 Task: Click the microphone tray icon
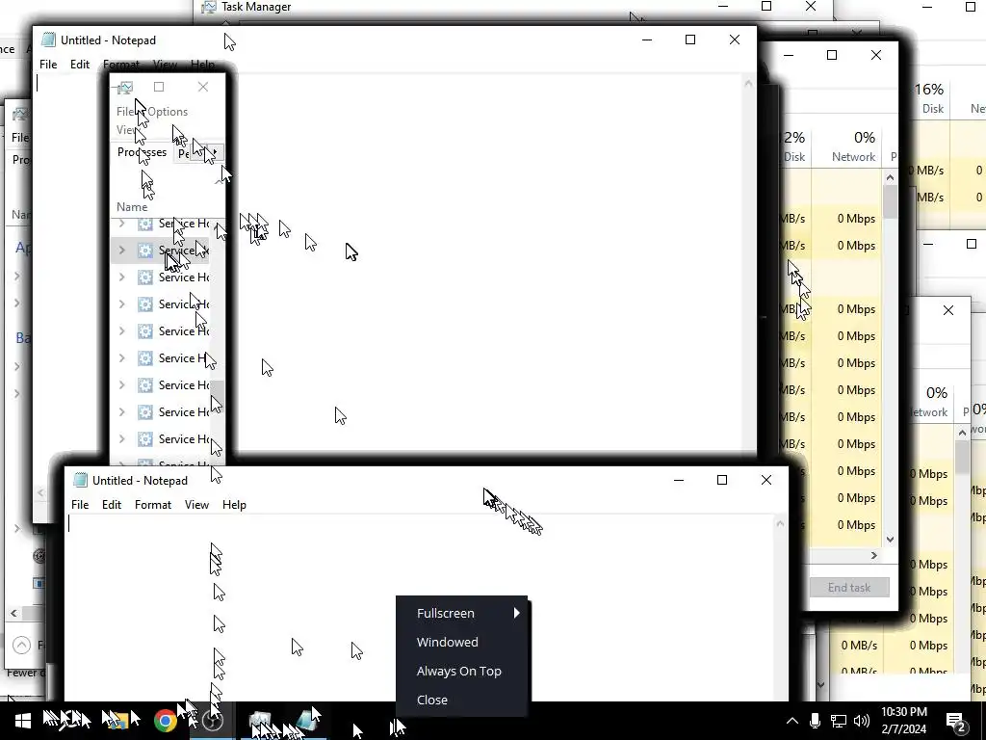click(815, 721)
